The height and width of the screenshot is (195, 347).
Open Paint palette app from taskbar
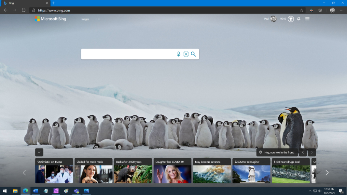(66, 191)
